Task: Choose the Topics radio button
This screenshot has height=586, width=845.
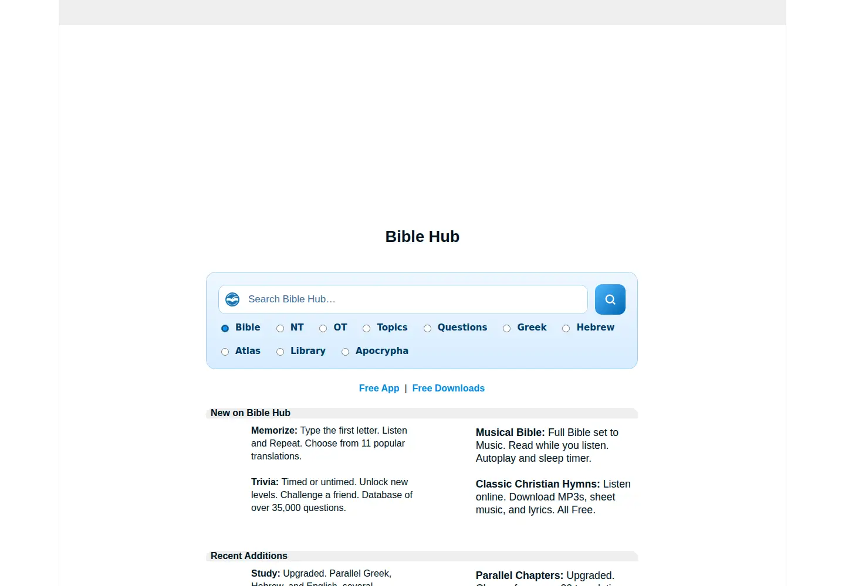Action: tap(366, 328)
